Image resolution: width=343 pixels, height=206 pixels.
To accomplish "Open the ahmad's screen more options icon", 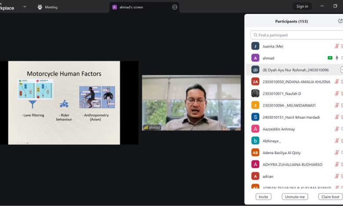I will coord(175,7).
